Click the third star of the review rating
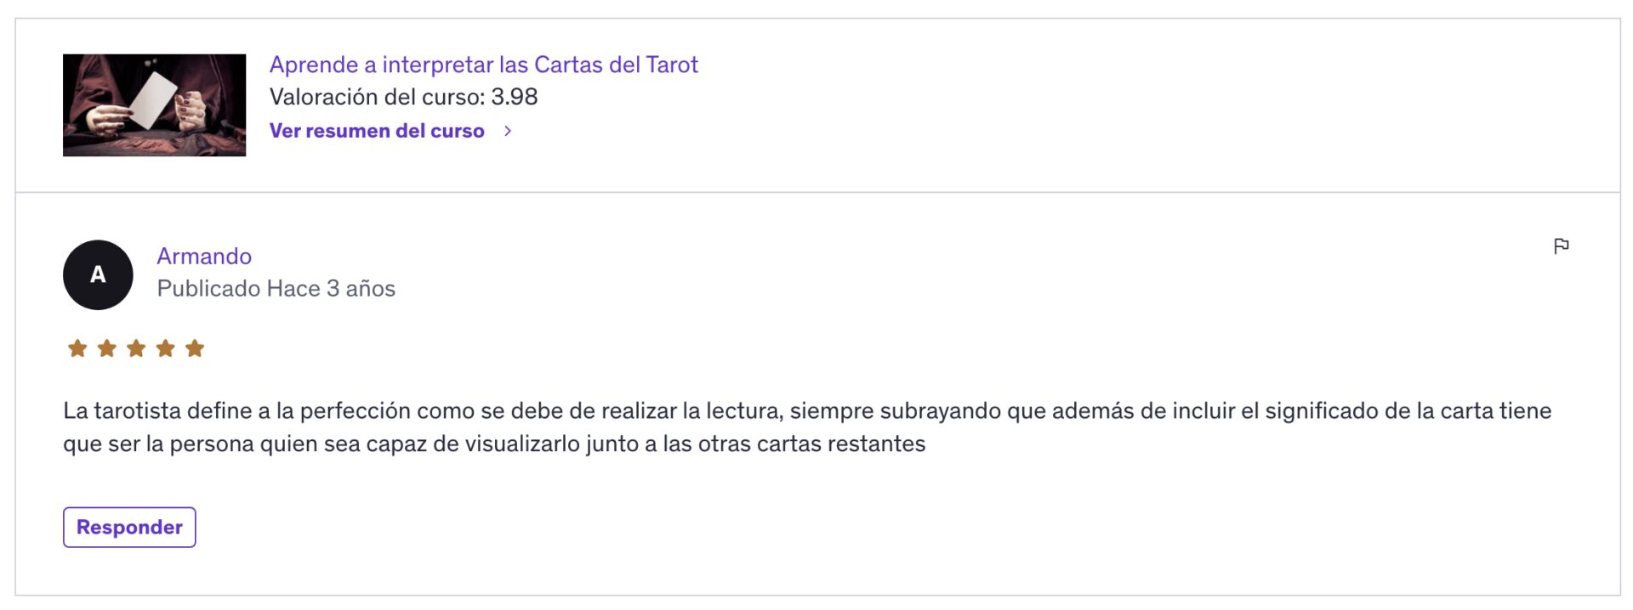This screenshot has height=610, width=1633. 136,348
